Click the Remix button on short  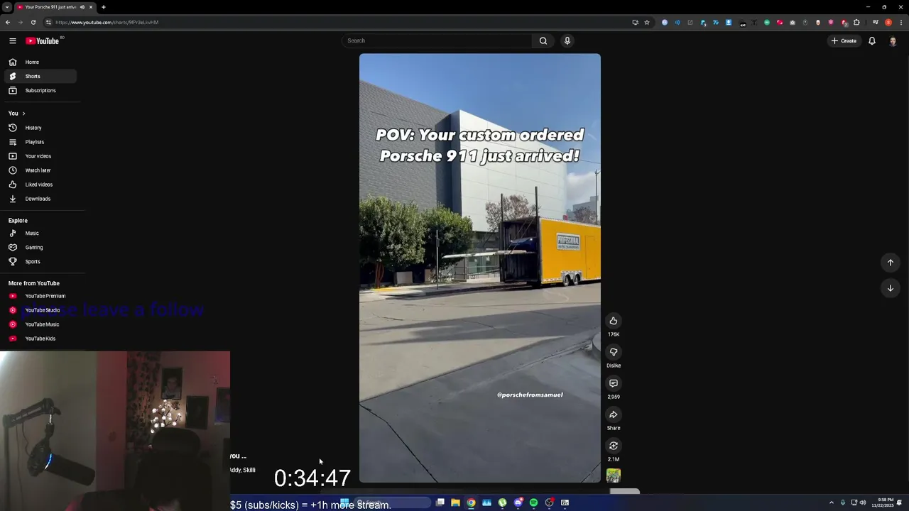(x=614, y=446)
